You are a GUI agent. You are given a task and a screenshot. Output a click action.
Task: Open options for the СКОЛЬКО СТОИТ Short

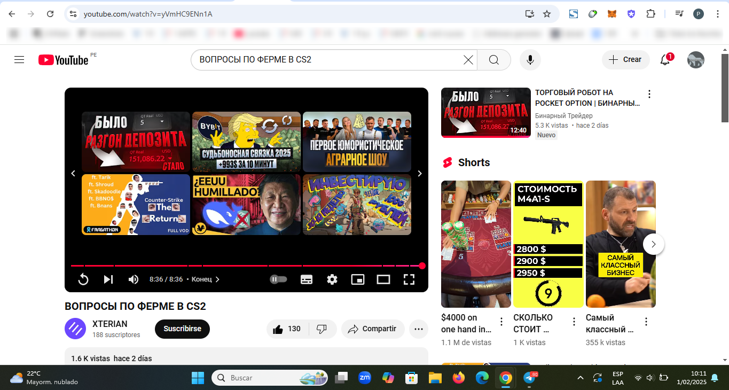click(x=574, y=322)
